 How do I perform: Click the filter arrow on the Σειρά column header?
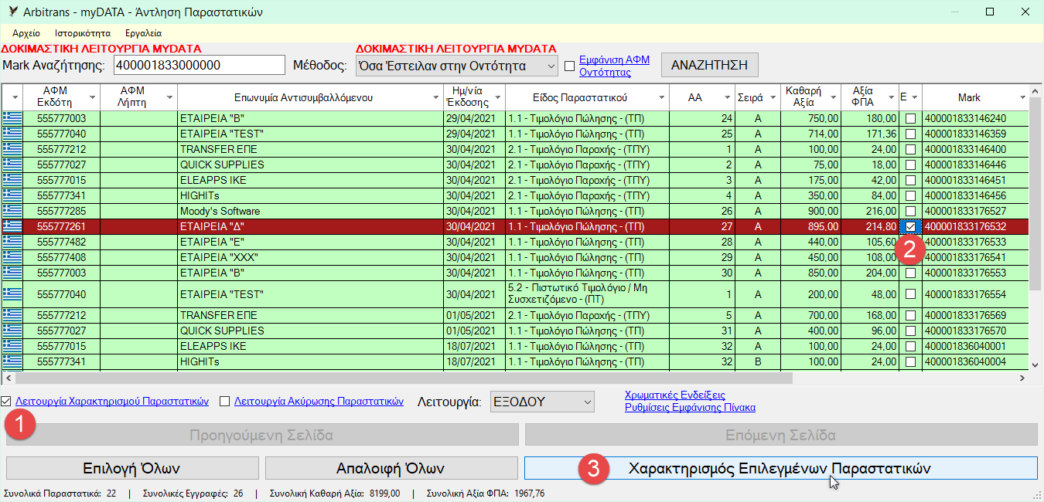click(x=773, y=97)
